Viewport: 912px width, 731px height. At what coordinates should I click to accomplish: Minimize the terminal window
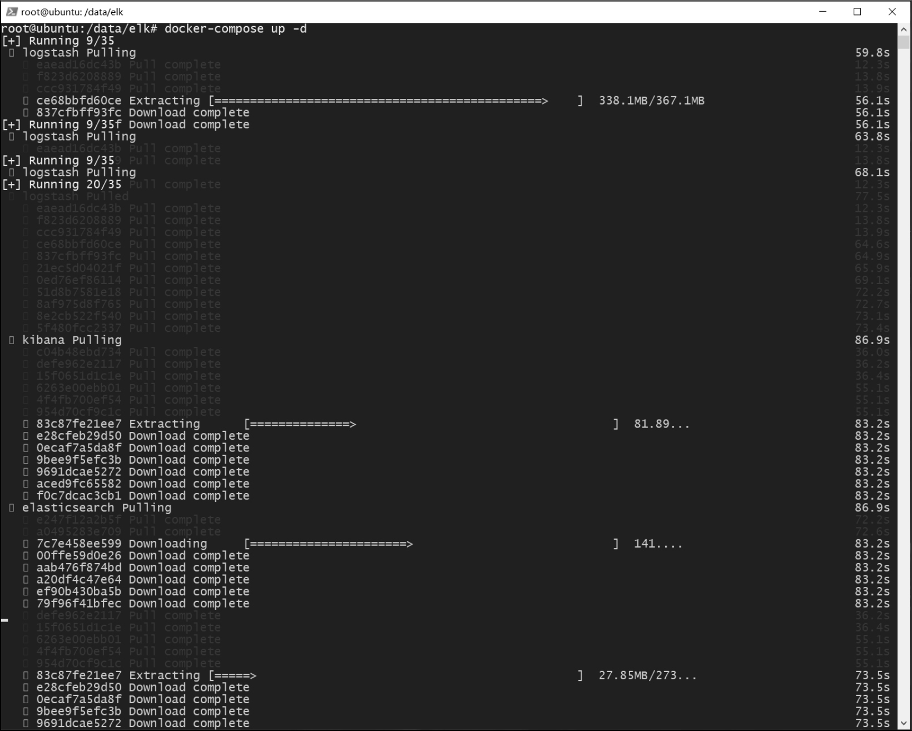click(822, 12)
